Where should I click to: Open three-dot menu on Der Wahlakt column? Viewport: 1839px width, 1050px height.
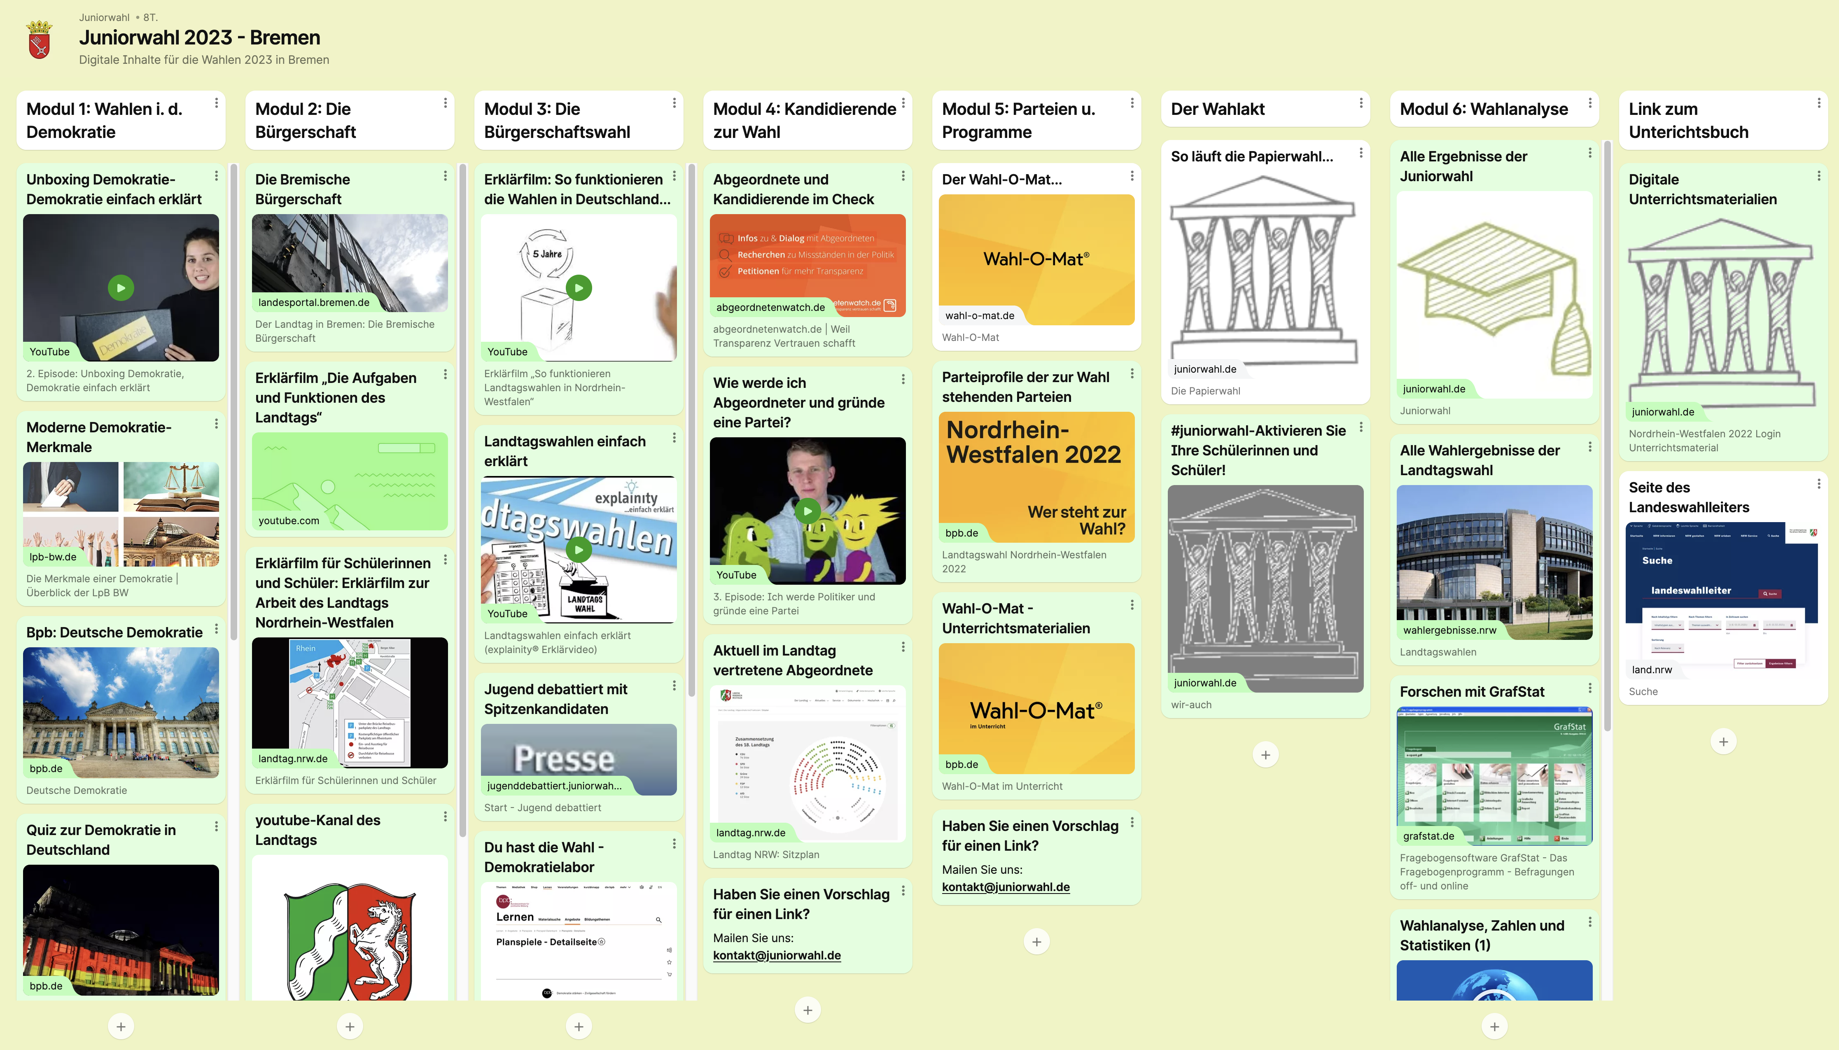1361,103
